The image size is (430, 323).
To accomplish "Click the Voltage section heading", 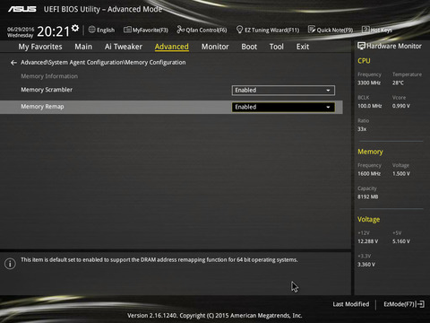I will (x=369, y=220).
